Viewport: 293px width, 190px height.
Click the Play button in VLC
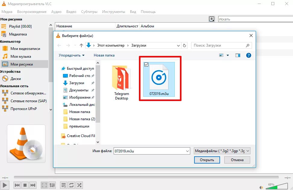[5, 185]
